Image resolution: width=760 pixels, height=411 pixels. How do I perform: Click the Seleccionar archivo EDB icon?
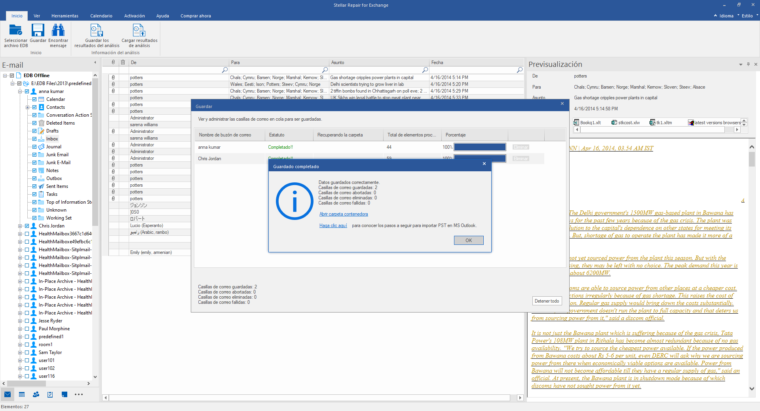tap(16, 30)
